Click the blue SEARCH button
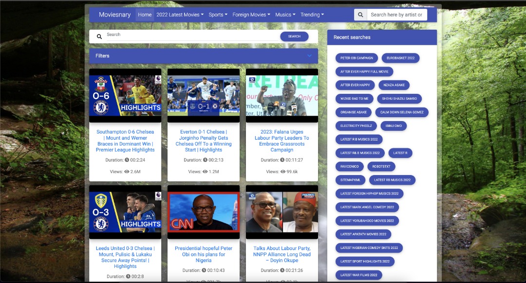Image resolution: width=526 pixels, height=283 pixels. (x=294, y=36)
